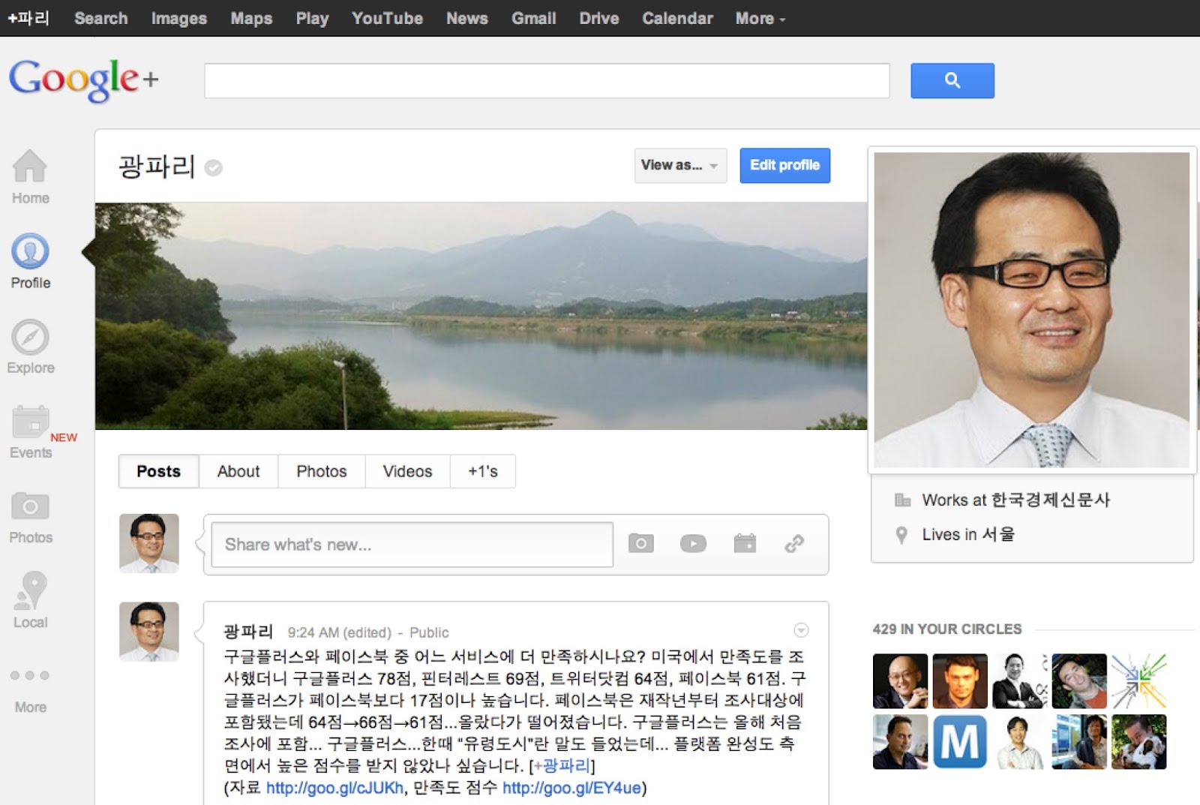Viewport: 1200px width, 805px height.
Task: Open the Photos camera icon in the sidebar
Action: (30, 507)
